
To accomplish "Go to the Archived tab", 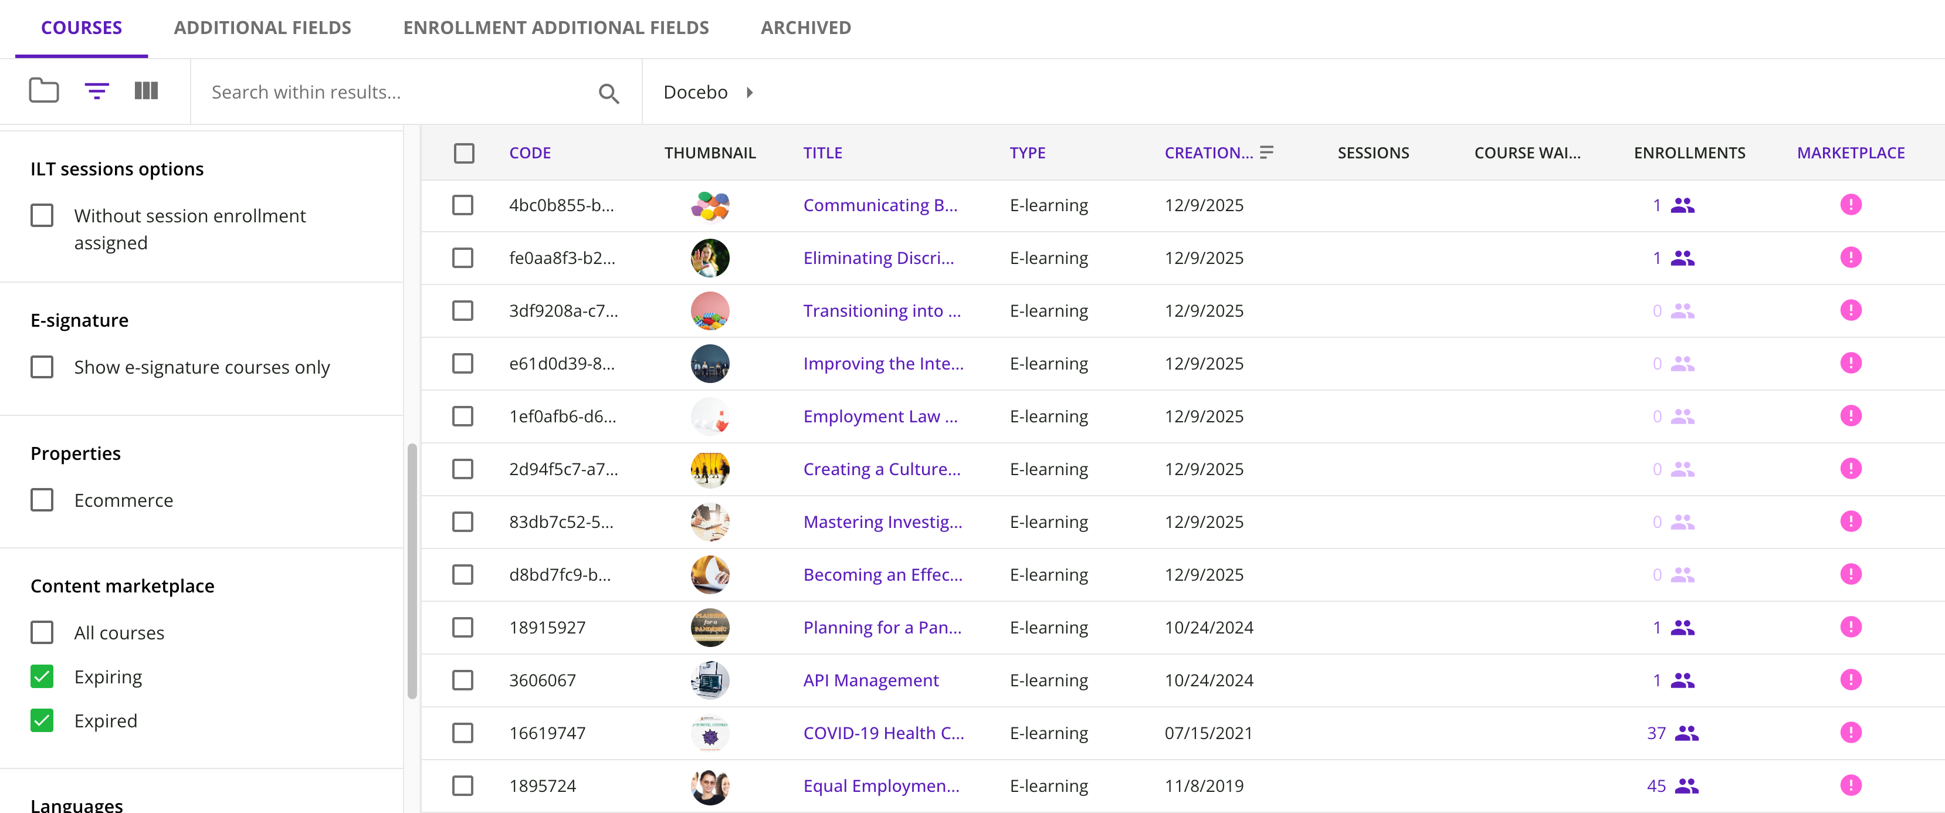I will coord(806,28).
